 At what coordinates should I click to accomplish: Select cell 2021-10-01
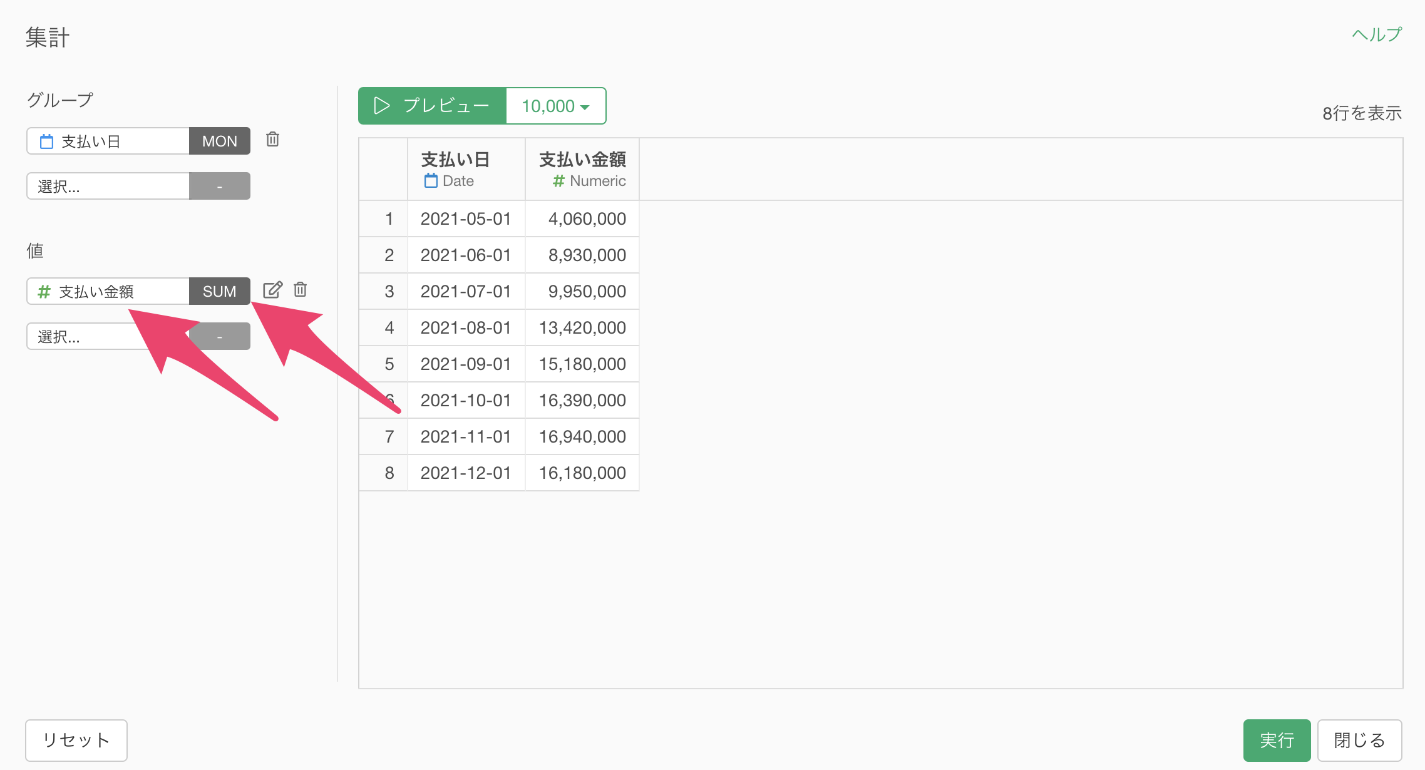466,400
